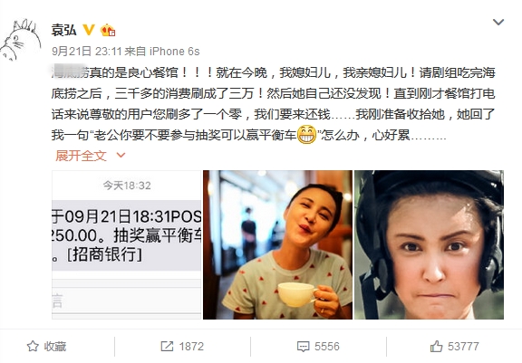Image resolution: width=522 pixels, height=363 pixels.
Task: Click the chevron next to 展开全文
Action: (x=121, y=155)
